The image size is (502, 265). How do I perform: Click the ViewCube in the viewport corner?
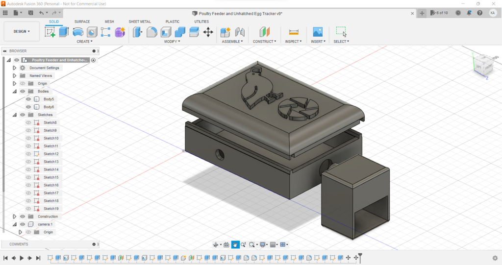pos(481,65)
